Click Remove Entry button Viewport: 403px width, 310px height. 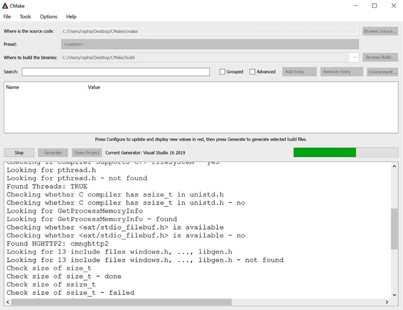tap(341, 72)
